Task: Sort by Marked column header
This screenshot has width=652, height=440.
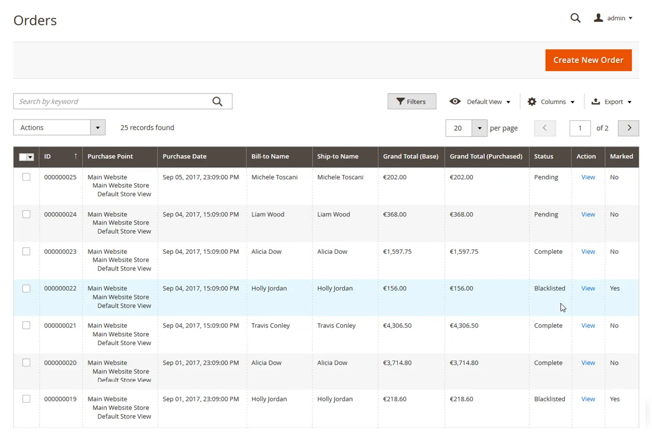Action: pyautogui.click(x=621, y=157)
